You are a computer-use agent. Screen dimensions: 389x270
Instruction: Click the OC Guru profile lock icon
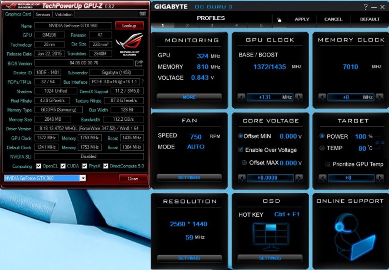[279, 19]
